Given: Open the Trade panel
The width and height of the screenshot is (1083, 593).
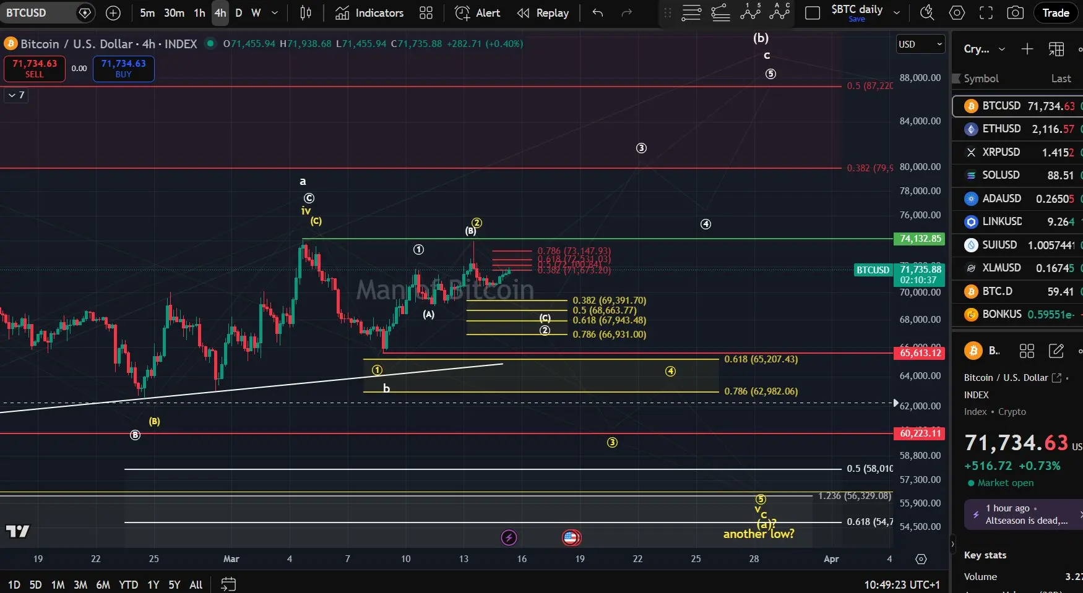Looking at the screenshot, I should [1056, 12].
